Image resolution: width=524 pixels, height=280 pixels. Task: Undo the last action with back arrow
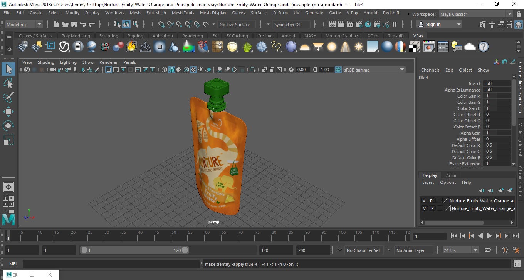[x=82, y=24]
